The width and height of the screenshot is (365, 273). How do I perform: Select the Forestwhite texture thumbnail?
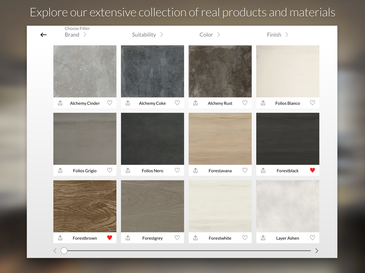tap(220, 206)
